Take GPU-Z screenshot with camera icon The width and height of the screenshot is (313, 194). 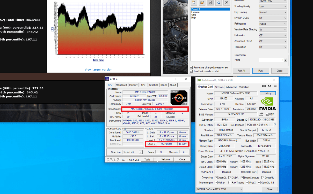point(264,86)
